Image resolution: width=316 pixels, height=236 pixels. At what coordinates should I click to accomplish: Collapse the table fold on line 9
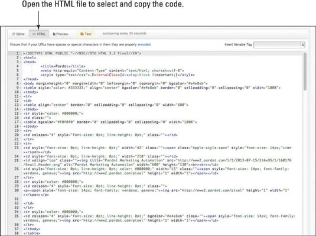pyautogui.click(x=20, y=88)
